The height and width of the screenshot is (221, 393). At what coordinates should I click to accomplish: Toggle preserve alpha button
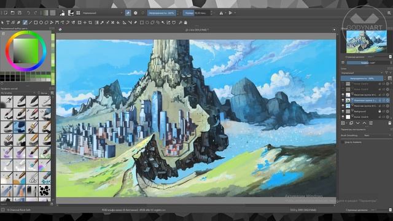pos(135,13)
